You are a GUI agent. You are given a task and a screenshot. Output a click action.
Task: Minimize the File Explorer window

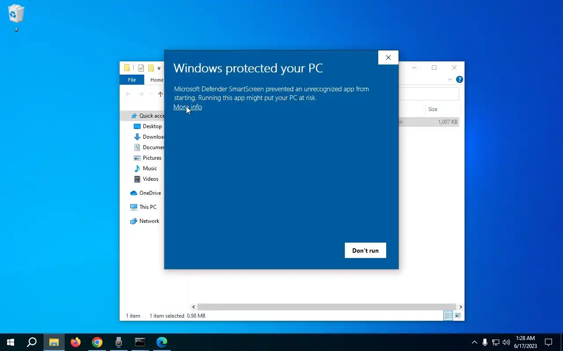414,68
